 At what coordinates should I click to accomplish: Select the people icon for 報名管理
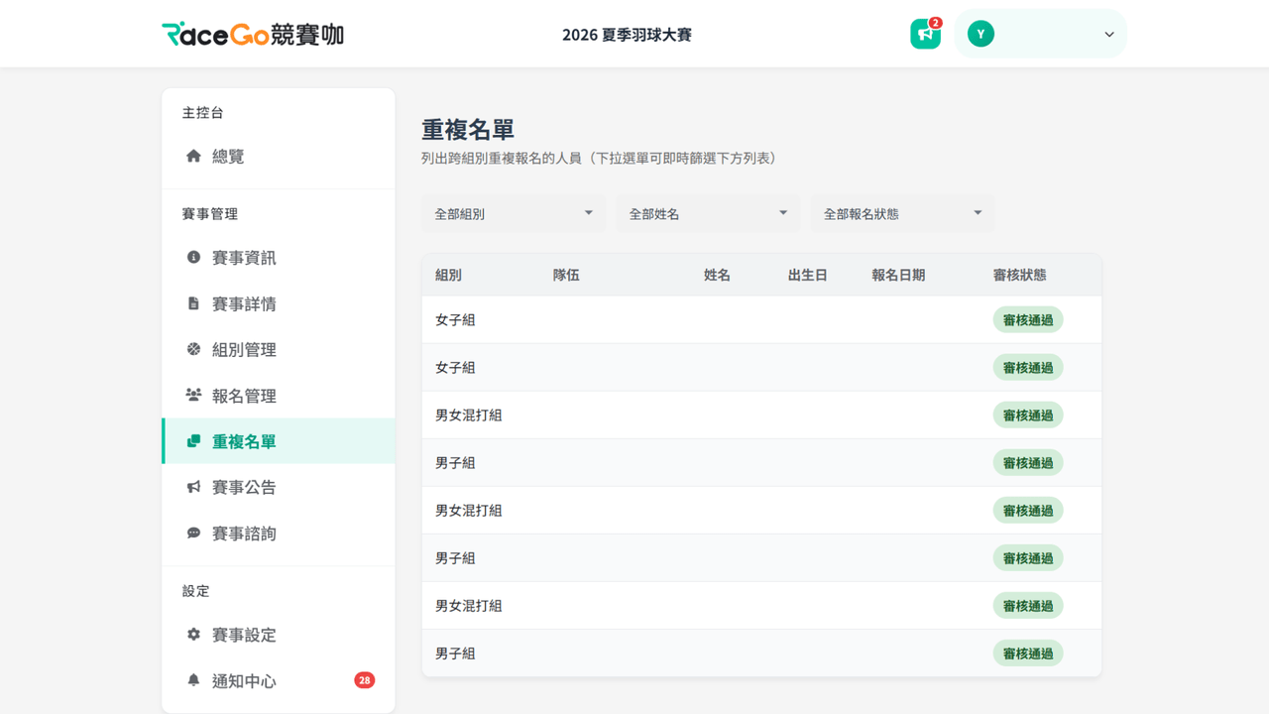[193, 395]
